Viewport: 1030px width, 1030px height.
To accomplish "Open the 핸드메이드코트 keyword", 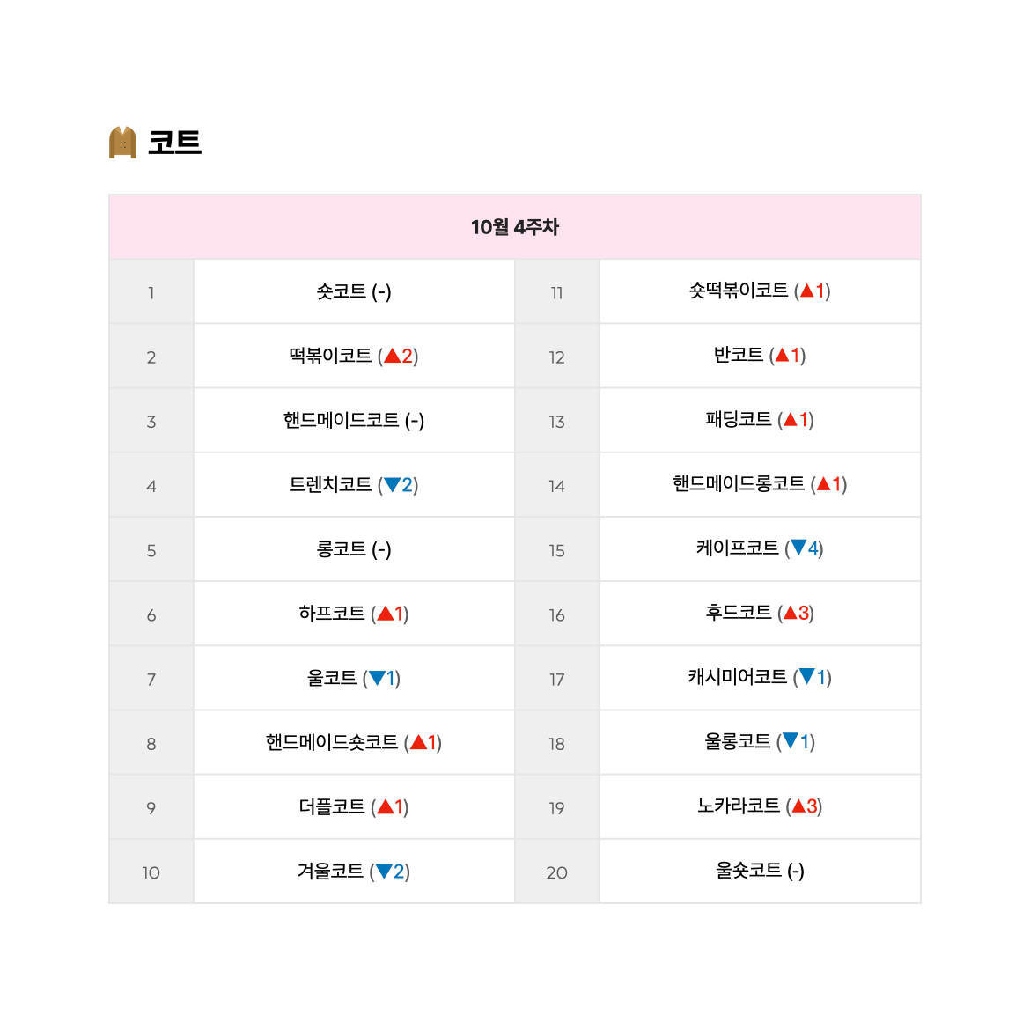I will pos(341,420).
